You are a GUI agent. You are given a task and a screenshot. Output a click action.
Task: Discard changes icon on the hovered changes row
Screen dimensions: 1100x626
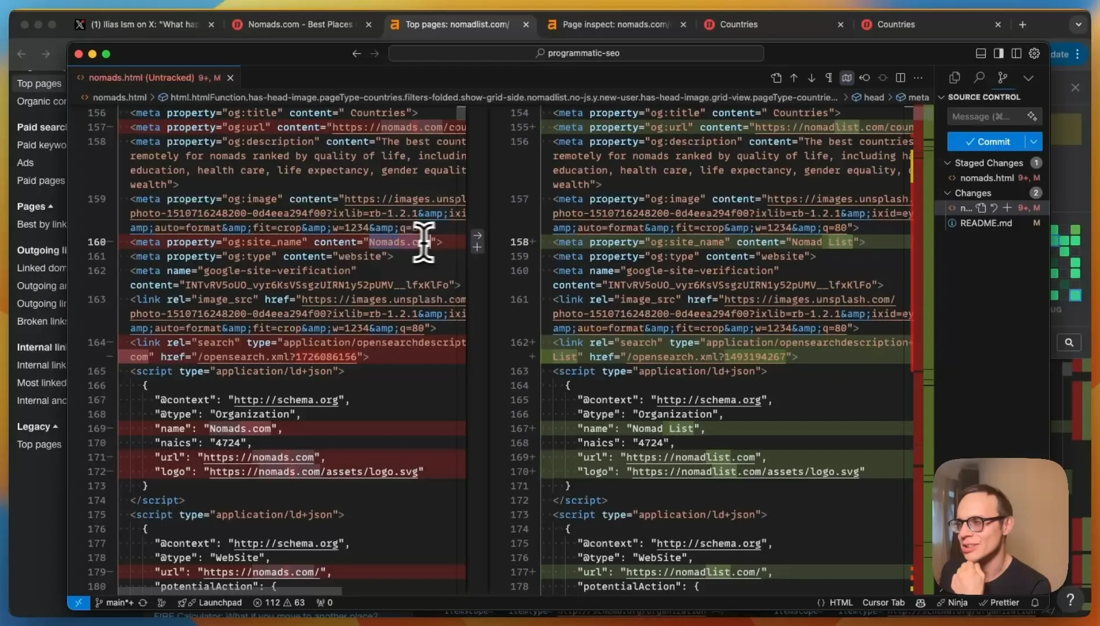pyautogui.click(x=994, y=208)
